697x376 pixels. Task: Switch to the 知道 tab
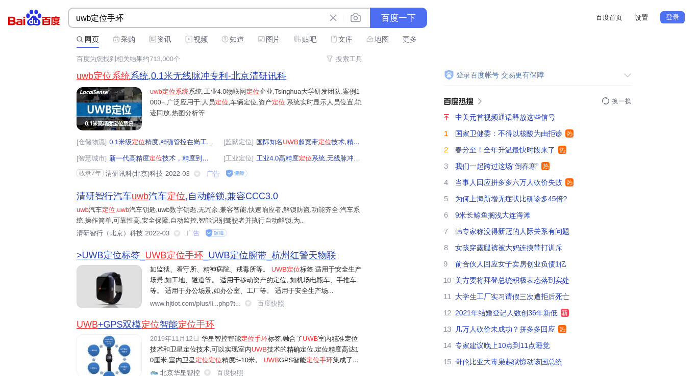(x=233, y=39)
